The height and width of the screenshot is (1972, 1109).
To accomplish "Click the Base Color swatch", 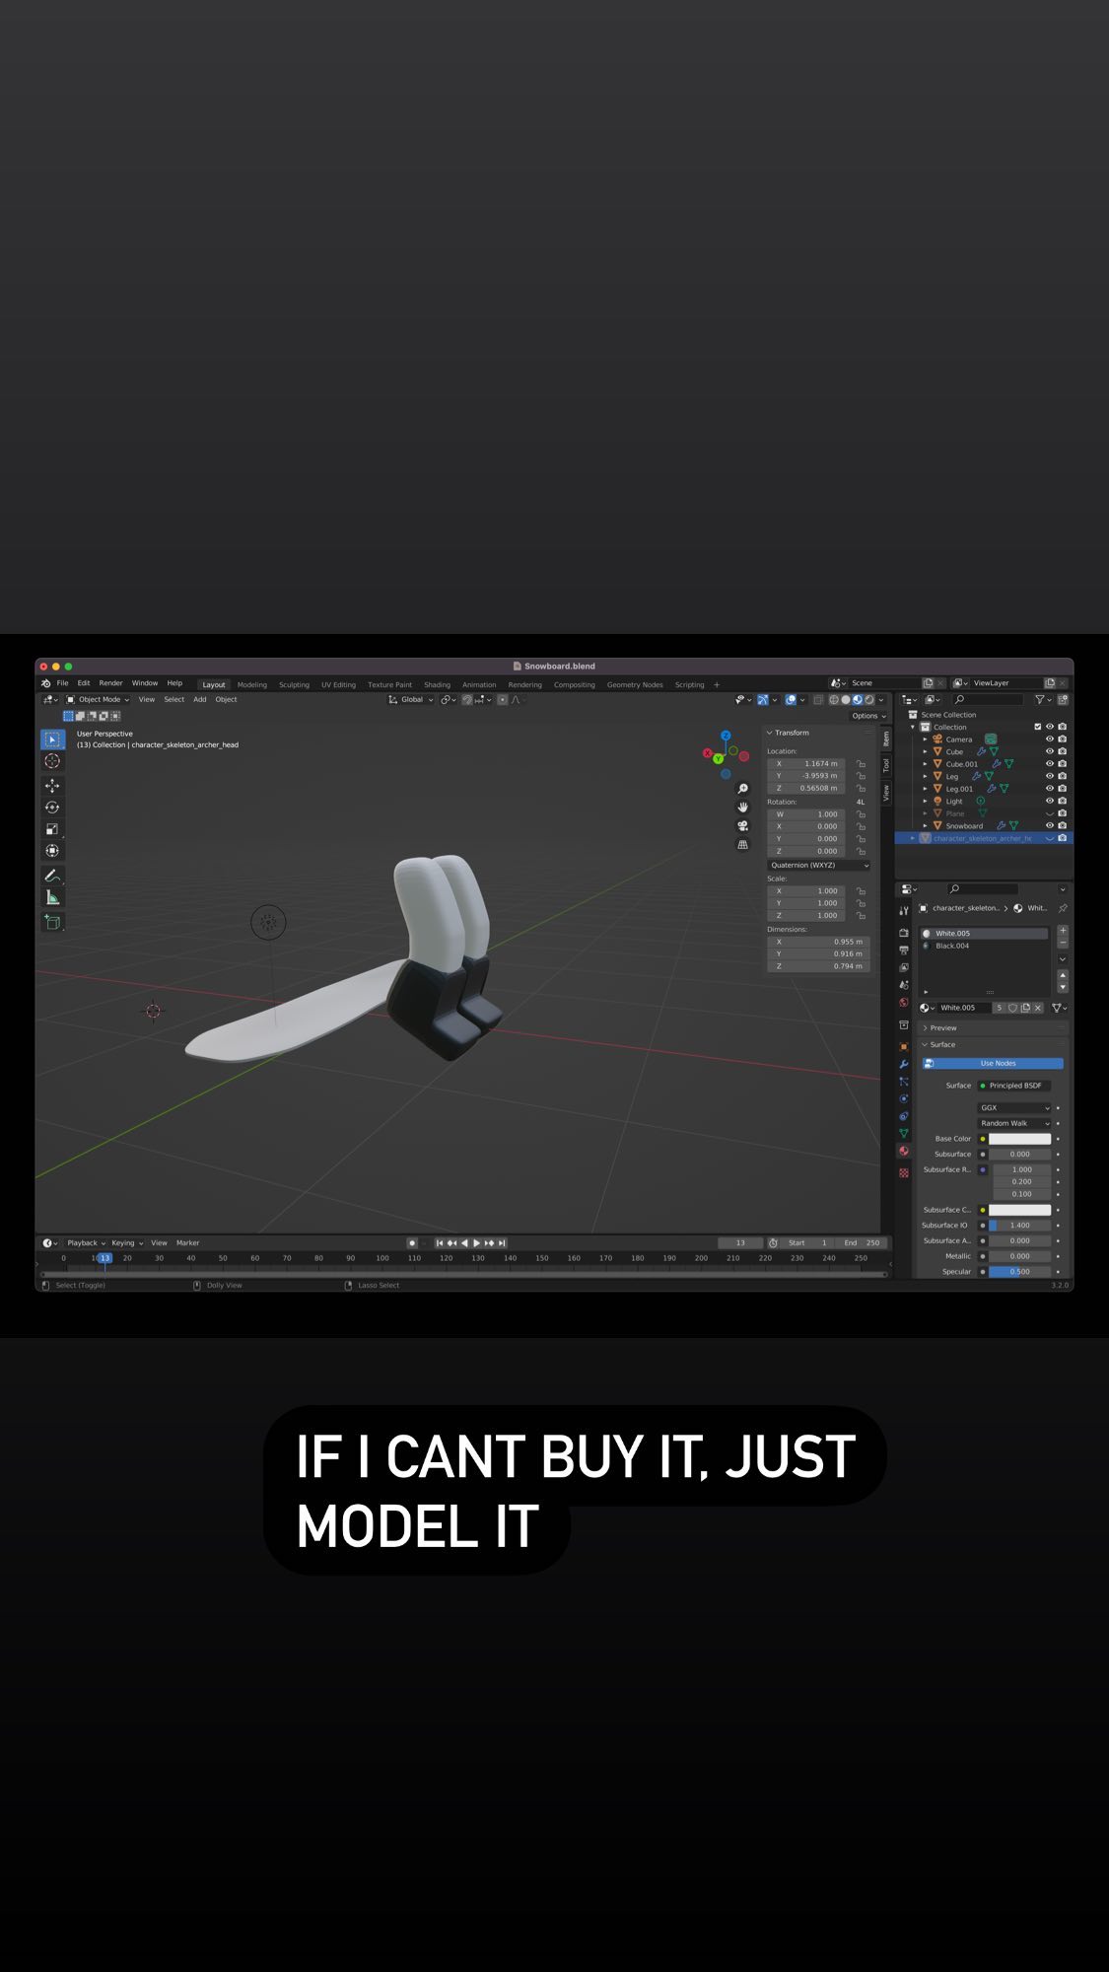I will tap(1020, 1139).
